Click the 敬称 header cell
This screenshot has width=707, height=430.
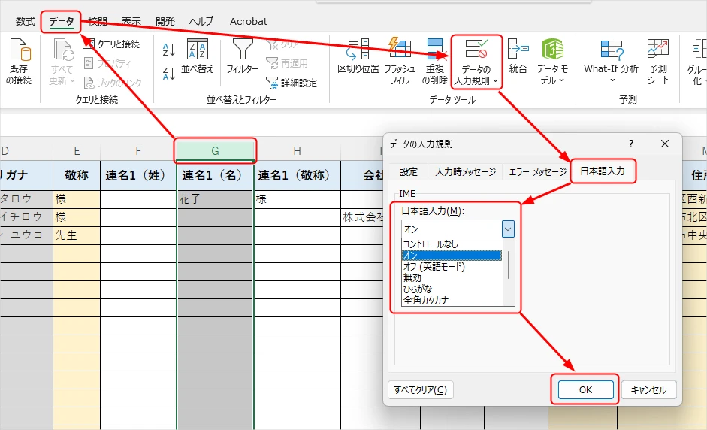coord(77,175)
